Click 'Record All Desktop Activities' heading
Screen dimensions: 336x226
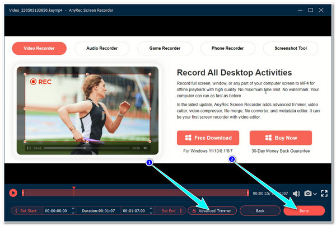(234, 73)
